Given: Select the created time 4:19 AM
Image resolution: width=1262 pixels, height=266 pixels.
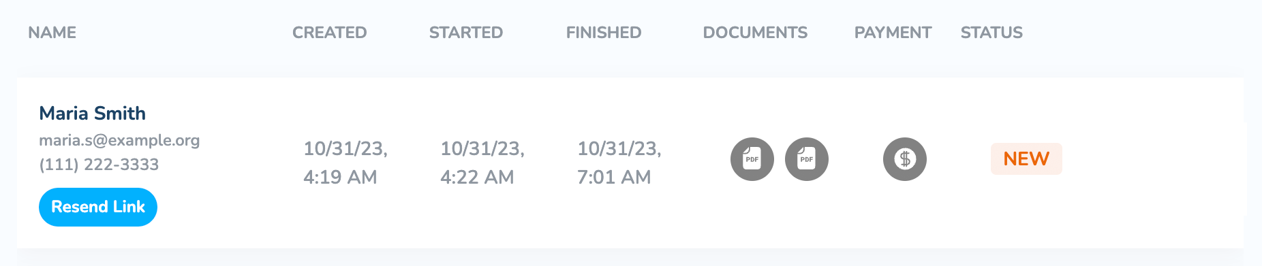Looking at the screenshot, I should click(x=340, y=177).
